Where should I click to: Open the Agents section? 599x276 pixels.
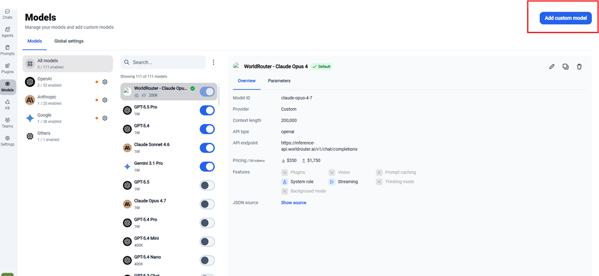point(7,32)
